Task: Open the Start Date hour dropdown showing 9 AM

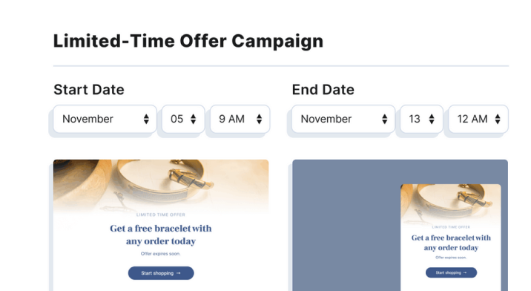Action: pos(240,119)
